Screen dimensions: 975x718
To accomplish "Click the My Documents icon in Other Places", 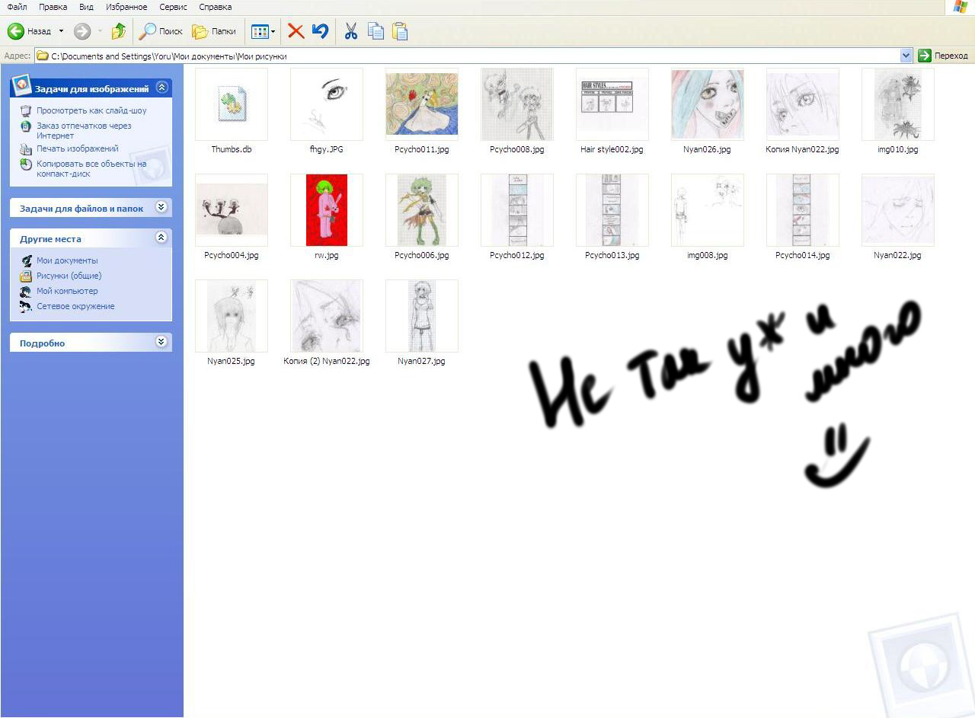I will pyautogui.click(x=26, y=260).
